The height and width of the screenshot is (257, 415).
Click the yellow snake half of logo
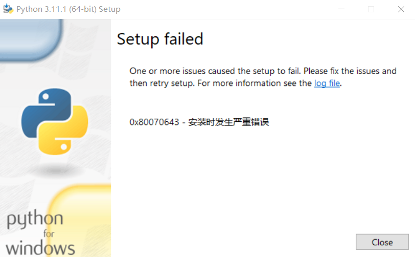[63, 131]
